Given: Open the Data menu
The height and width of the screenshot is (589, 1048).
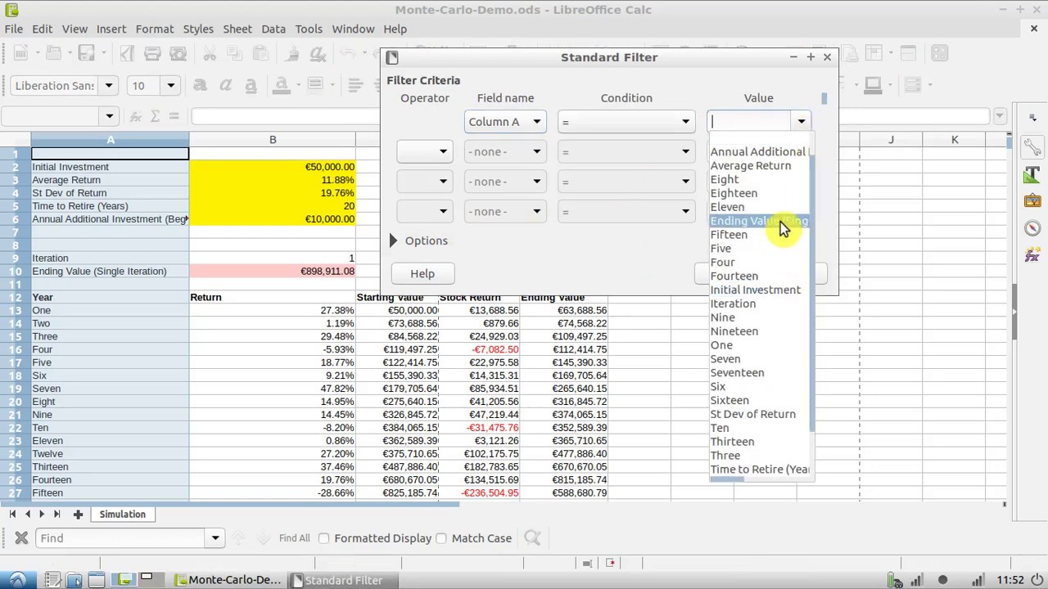Looking at the screenshot, I should 273,29.
